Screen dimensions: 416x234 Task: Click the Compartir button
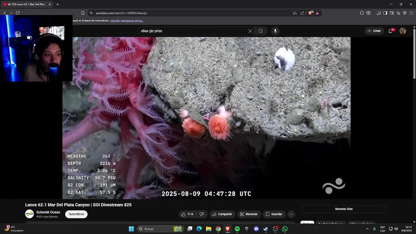[222, 214]
